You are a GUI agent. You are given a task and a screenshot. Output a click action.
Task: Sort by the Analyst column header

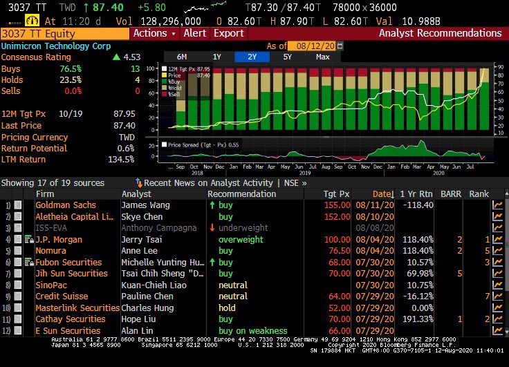point(136,194)
